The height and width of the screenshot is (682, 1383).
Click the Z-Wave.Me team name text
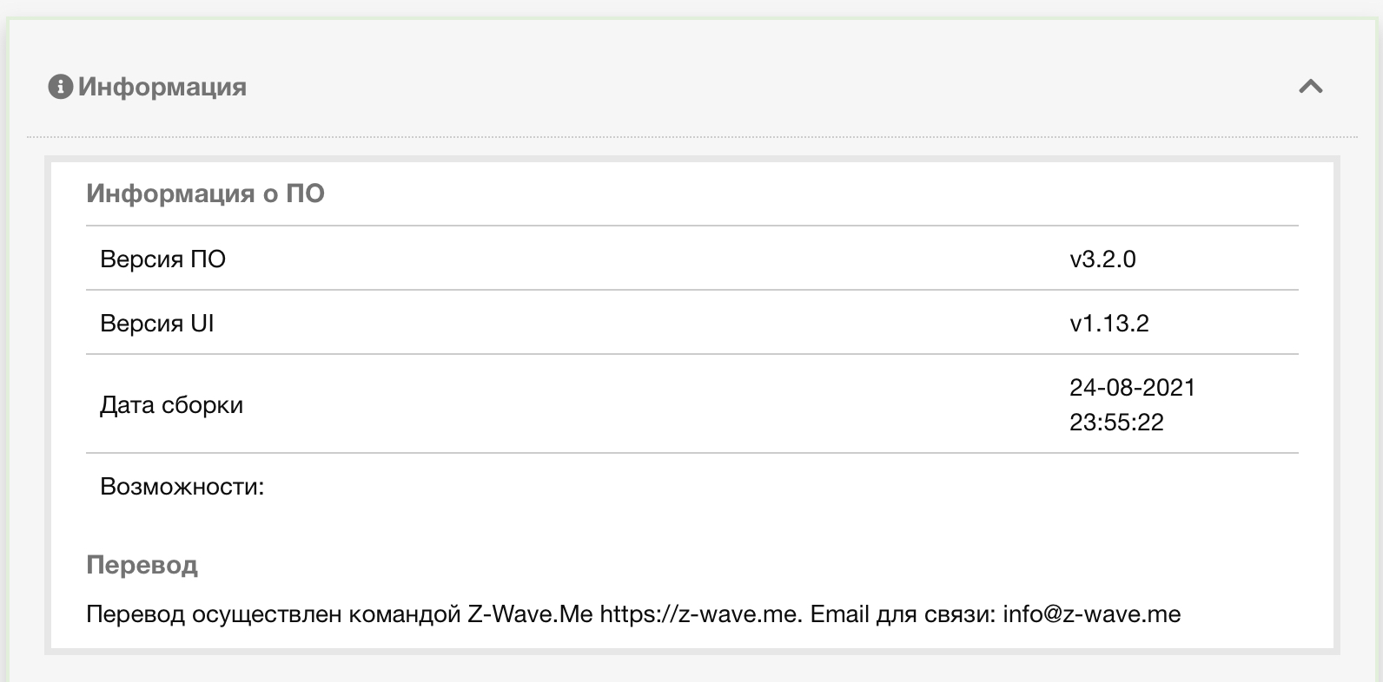(530, 614)
